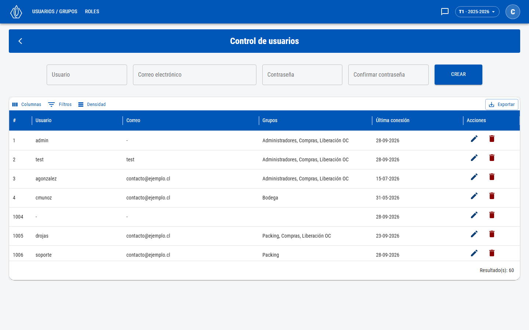The image size is (529, 330).
Task: Sort by the Usuario column header
Action: pos(44,120)
